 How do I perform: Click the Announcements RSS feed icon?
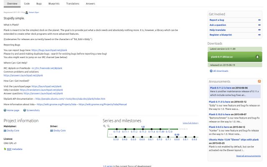[259, 81]
